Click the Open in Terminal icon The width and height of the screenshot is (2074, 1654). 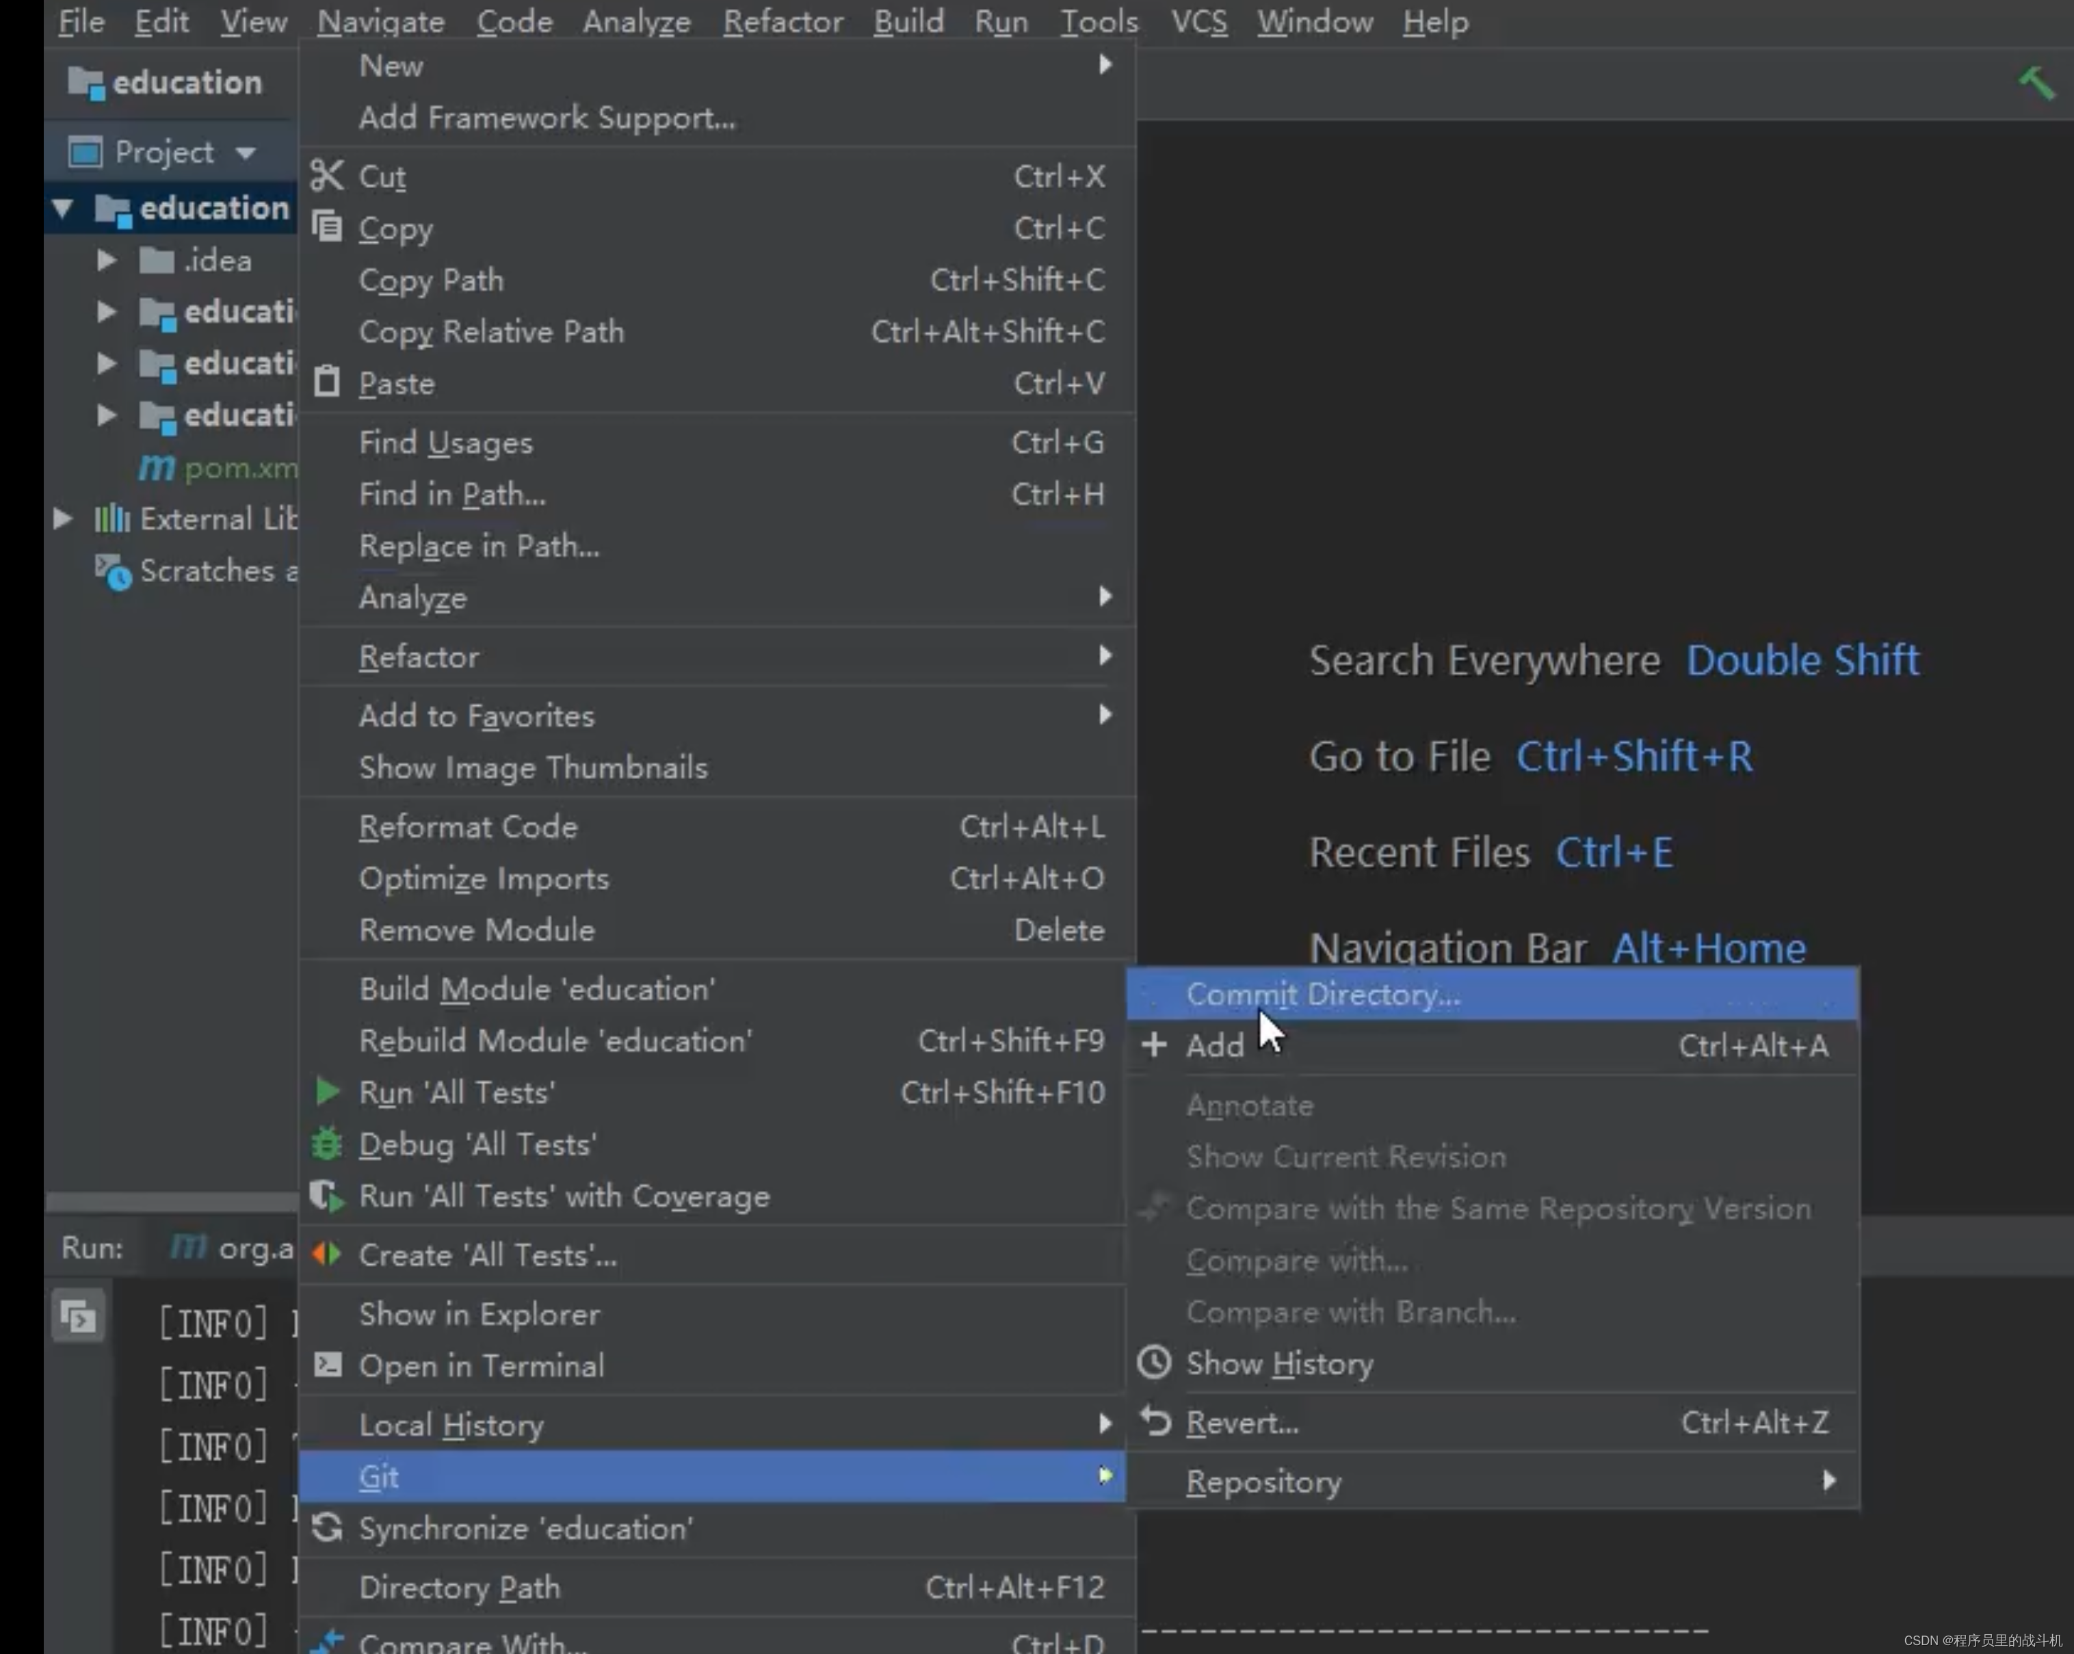327,1365
